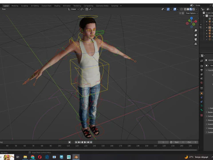This screenshot has height=160, width=213.
Task: Switch to the Shading workspace tab
Action: (x=57, y=6)
